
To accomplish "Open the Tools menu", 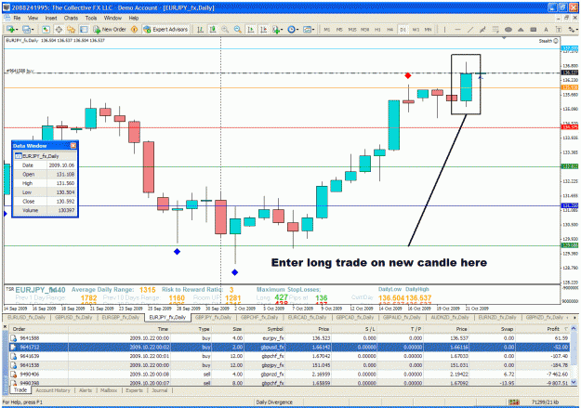I will [x=91, y=18].
